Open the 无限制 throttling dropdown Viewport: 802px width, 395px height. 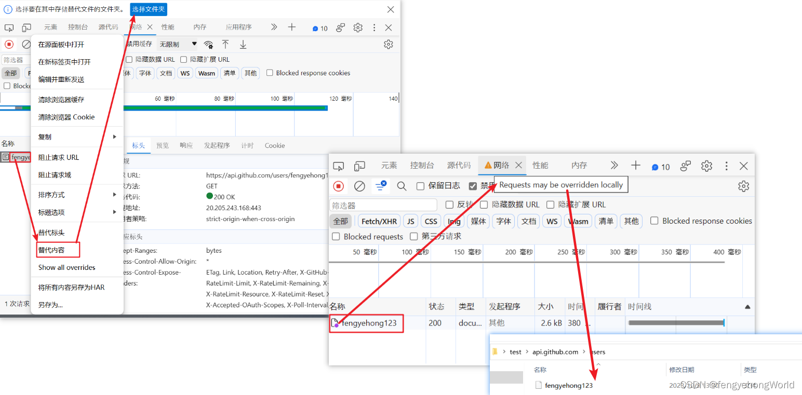pyautogui.click(x=178, y=44)
